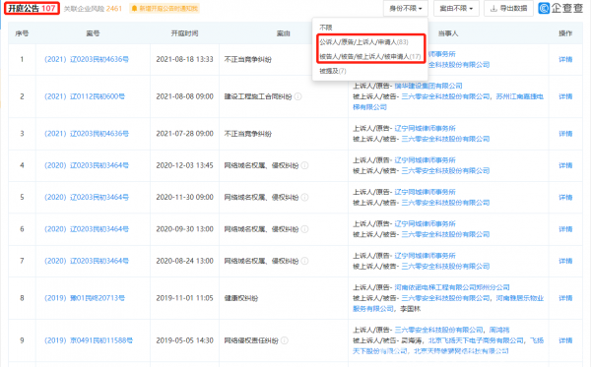Viewport: 591px width, 367px height.
Task: Click info icon beside row 5 case reason
Action: [304, 197]
